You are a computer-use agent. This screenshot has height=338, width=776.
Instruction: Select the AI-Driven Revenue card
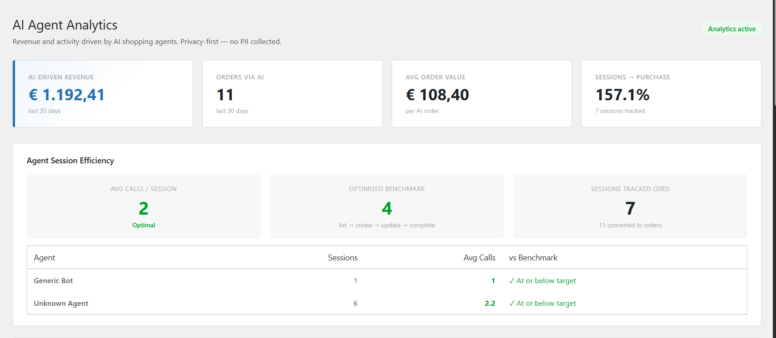pyautogui.click(x=103, y=94)
